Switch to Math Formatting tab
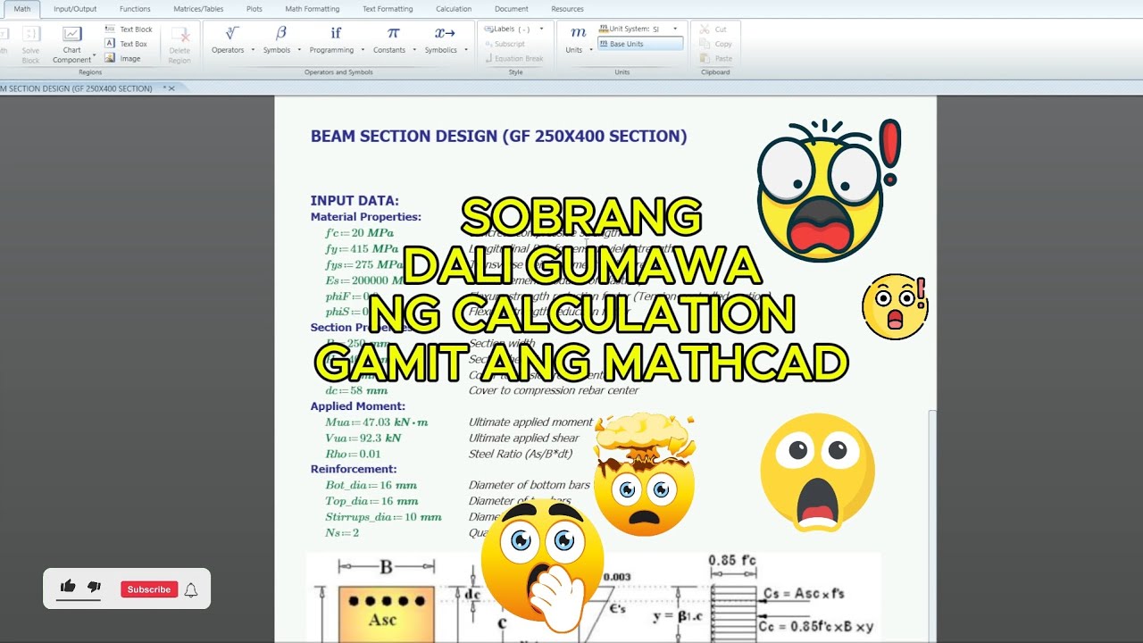Screen dimensions: 1143x643 (313, 9)
